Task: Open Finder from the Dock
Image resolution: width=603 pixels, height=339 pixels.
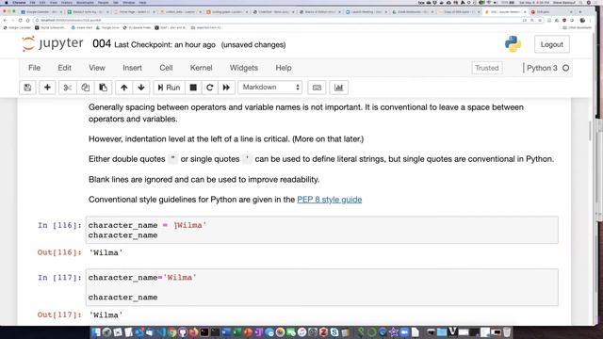Action: [x=96, y=332]
